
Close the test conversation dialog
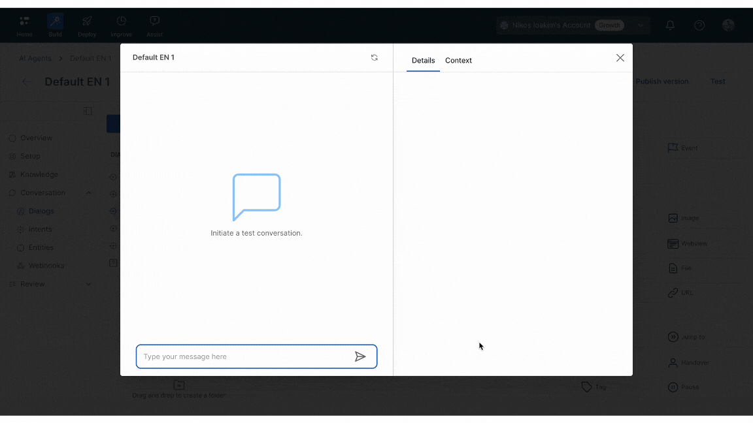tap(620, 58)
